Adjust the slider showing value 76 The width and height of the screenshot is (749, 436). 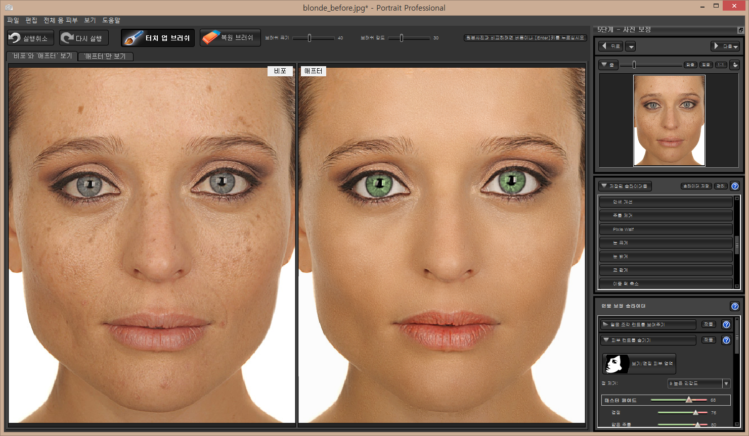695,413
